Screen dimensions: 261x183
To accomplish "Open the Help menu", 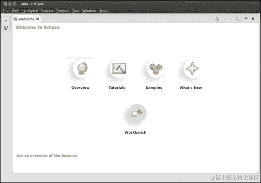I will coord(104,11).
